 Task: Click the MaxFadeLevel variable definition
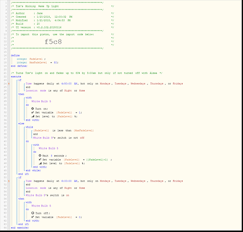[x=38, y=63]
